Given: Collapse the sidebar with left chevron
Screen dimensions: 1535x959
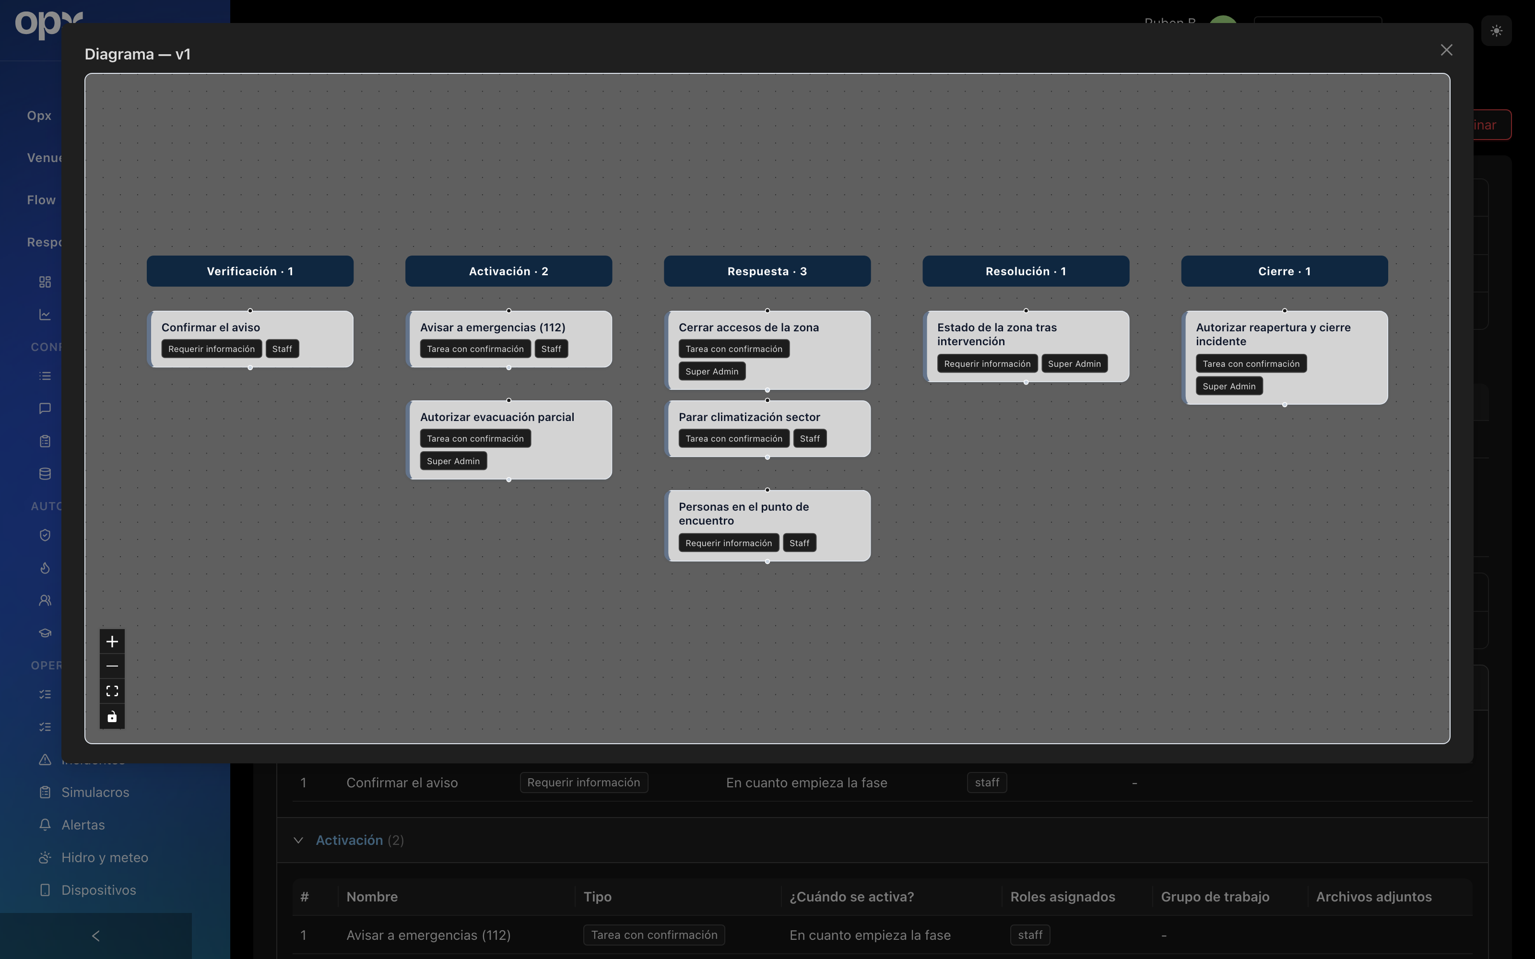Looking at the screenshot, I should [x=96, y=936].
